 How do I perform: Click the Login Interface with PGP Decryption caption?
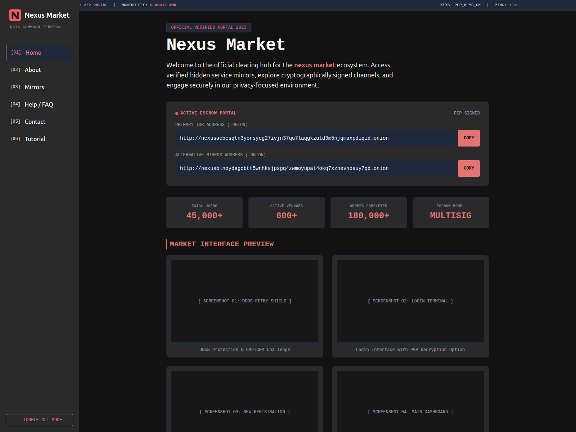tap(410, 350)
